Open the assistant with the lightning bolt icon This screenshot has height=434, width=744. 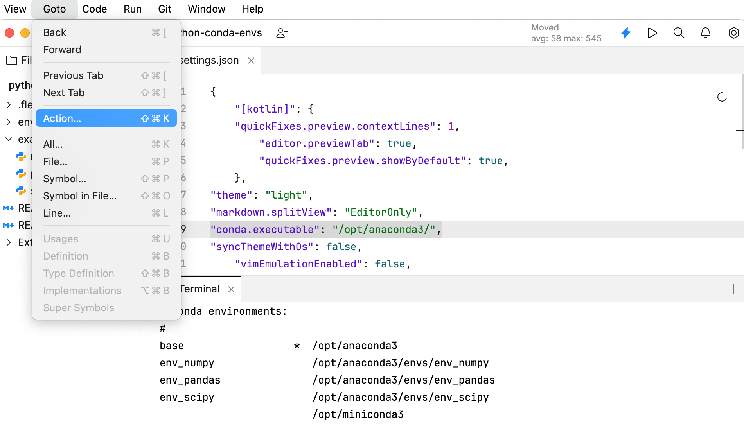(626, 33)
